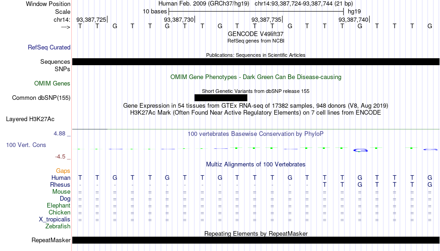Open the Common dbSNP(155) track label

pyautogui.click(x=41, y=98)
